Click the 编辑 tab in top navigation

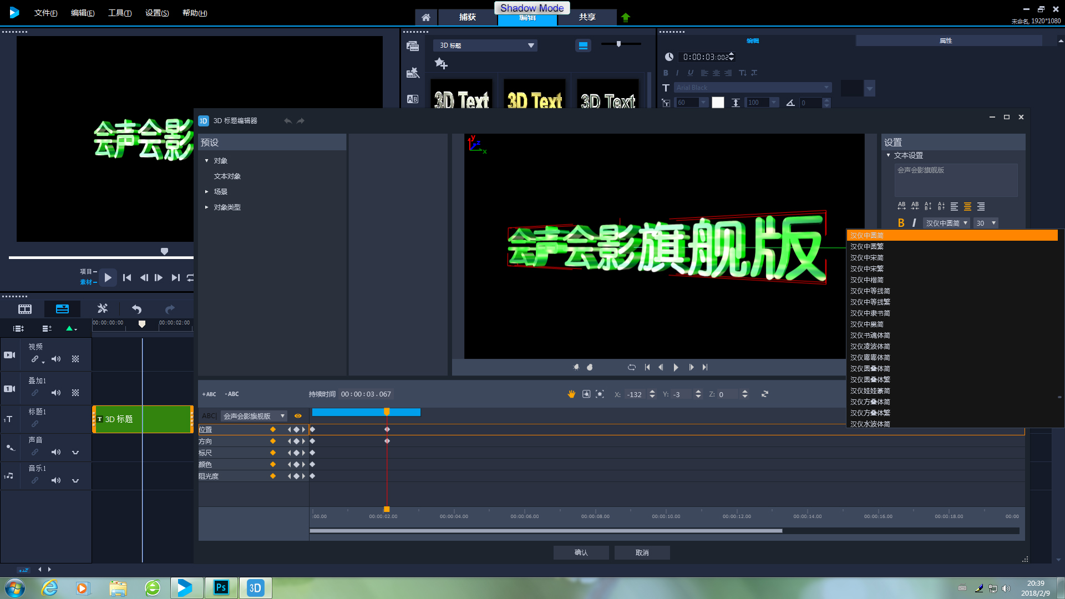(x=528, y=18)
